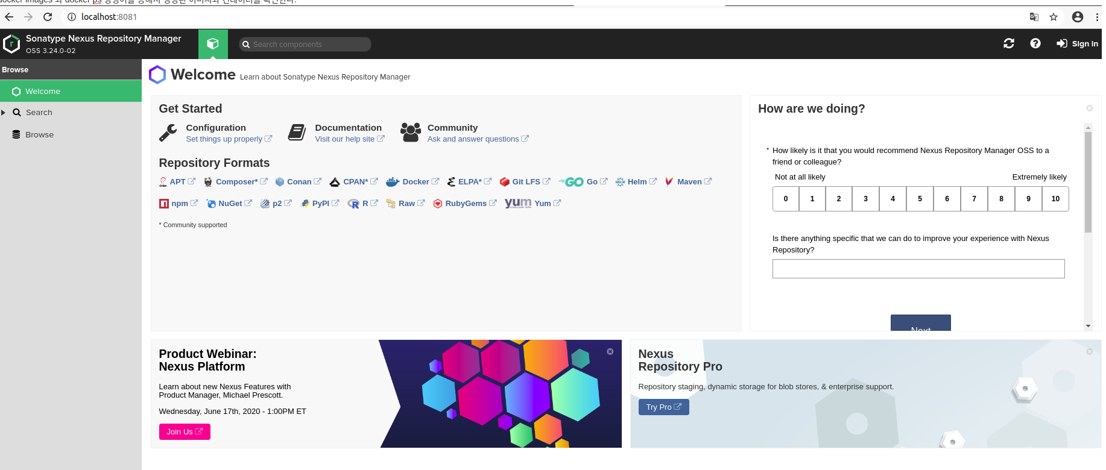Click the survey scrollbar down arrow
Image resolution: width=1106 pixels, height=470 pixels.
coord(1089,326)
